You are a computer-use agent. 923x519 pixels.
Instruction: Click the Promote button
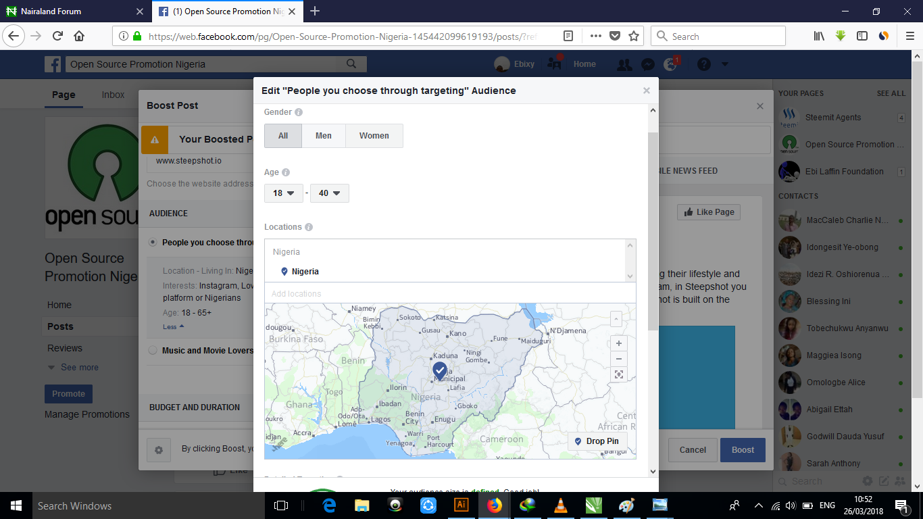68,394
